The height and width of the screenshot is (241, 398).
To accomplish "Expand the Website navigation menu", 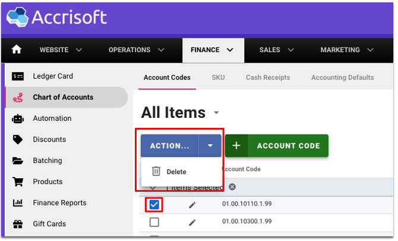I will coord(61,50).
